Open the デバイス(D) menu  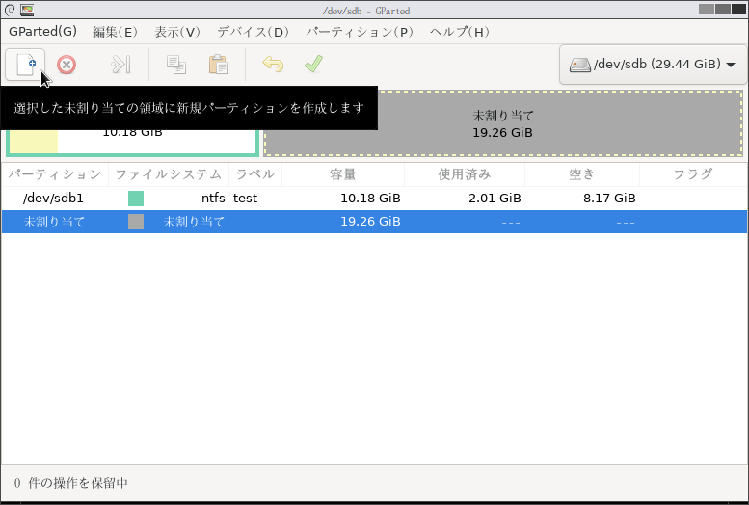pos(254,32)
